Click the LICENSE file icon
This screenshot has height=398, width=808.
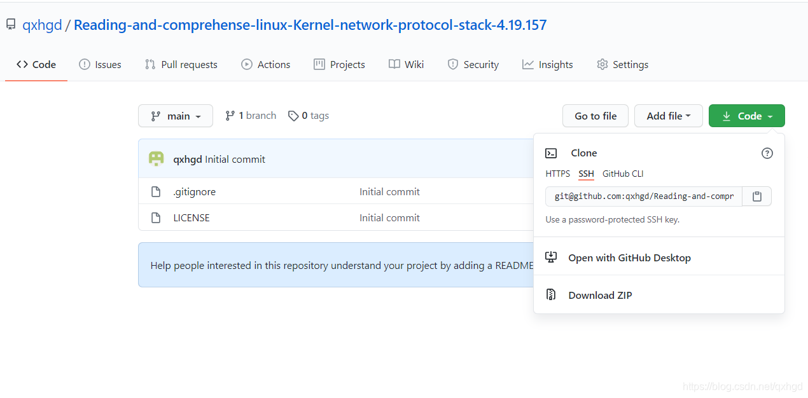pyautogui.click(x=156, y=218)
